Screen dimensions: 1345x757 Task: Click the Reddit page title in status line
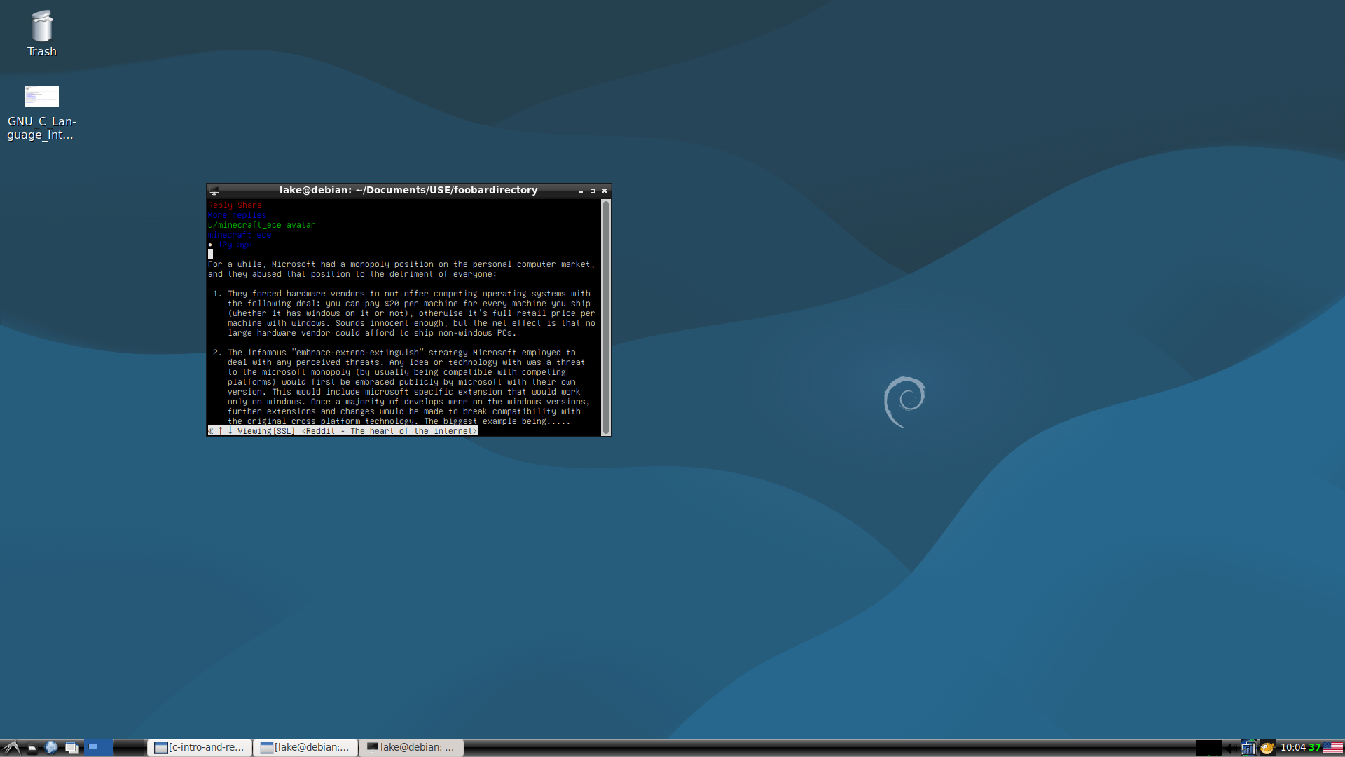[389, 431]
